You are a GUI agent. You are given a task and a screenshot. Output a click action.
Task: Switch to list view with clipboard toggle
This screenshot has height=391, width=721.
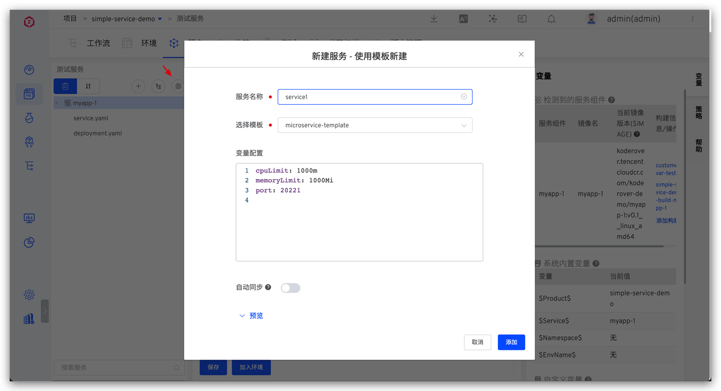[65, 86]
